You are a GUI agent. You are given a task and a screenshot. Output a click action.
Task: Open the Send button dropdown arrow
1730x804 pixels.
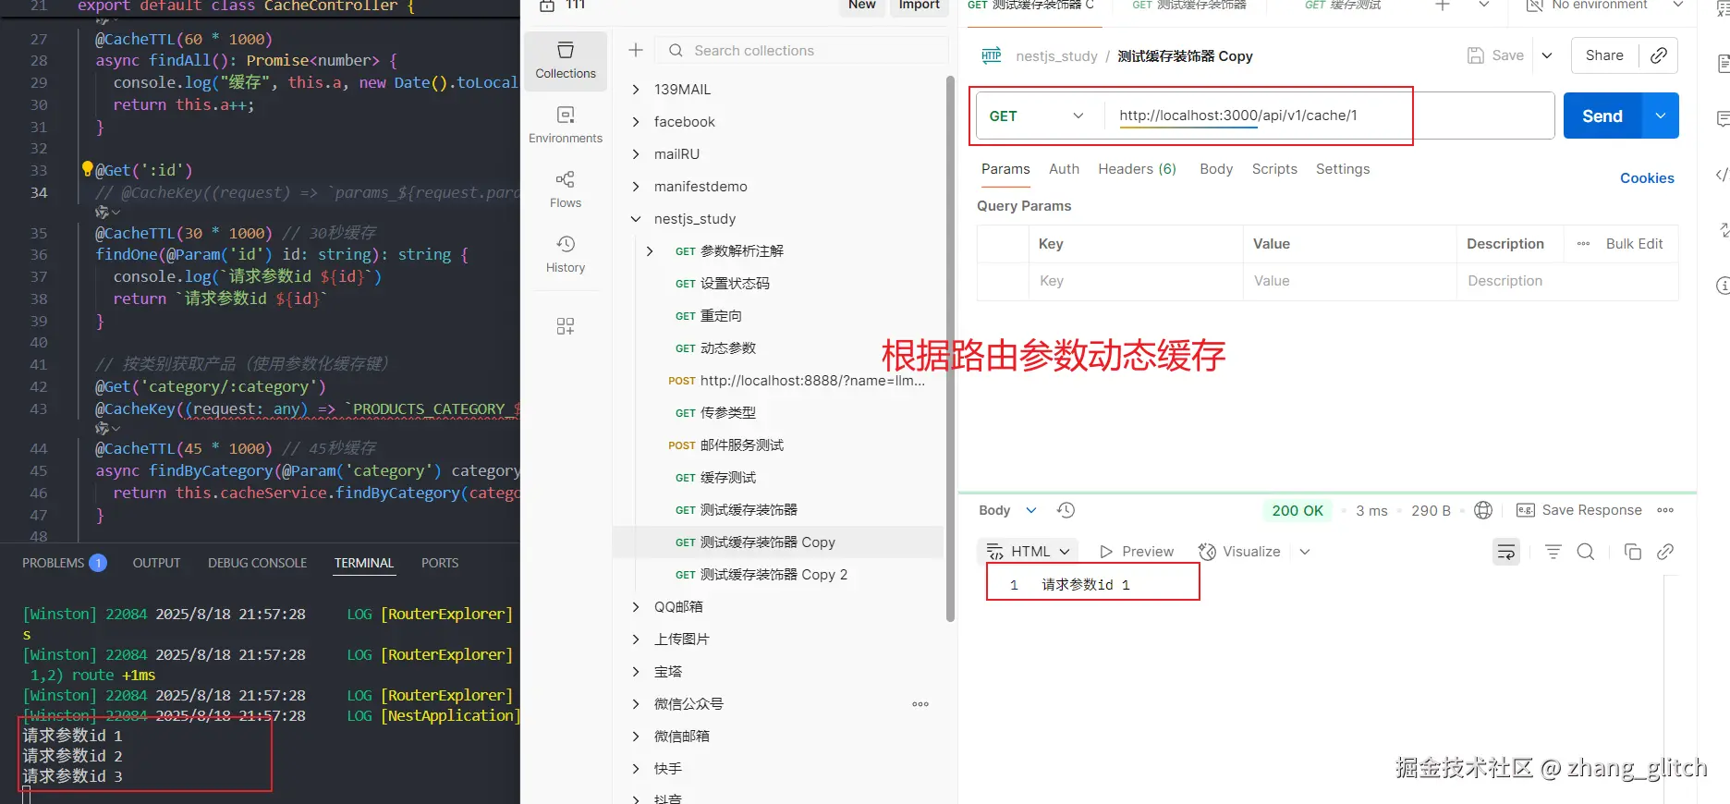(x=1661, y=116)
